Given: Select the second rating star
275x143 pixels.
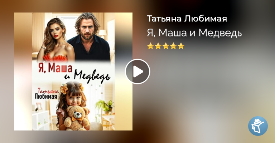Looking at the screenshot, I should tap(158, 46).
